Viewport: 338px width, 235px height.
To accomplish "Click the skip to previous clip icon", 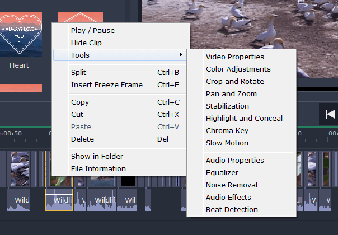I will [x=330, y=114].
